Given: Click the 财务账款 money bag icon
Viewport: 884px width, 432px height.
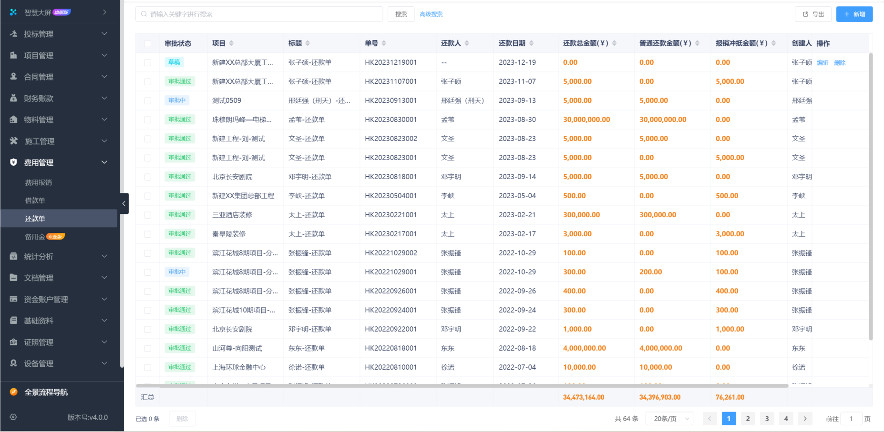Looking at the screenshot, I should [14, 98].
